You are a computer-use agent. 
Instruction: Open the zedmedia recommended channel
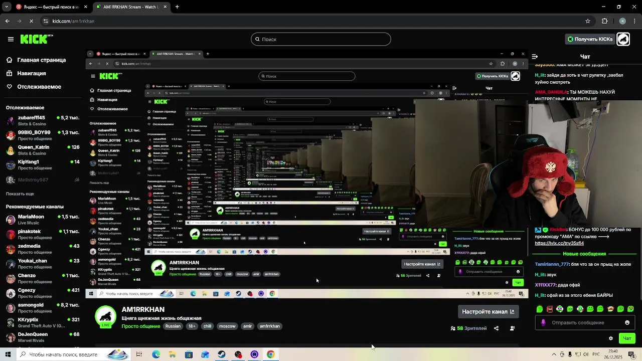click(x=42, y=249)
